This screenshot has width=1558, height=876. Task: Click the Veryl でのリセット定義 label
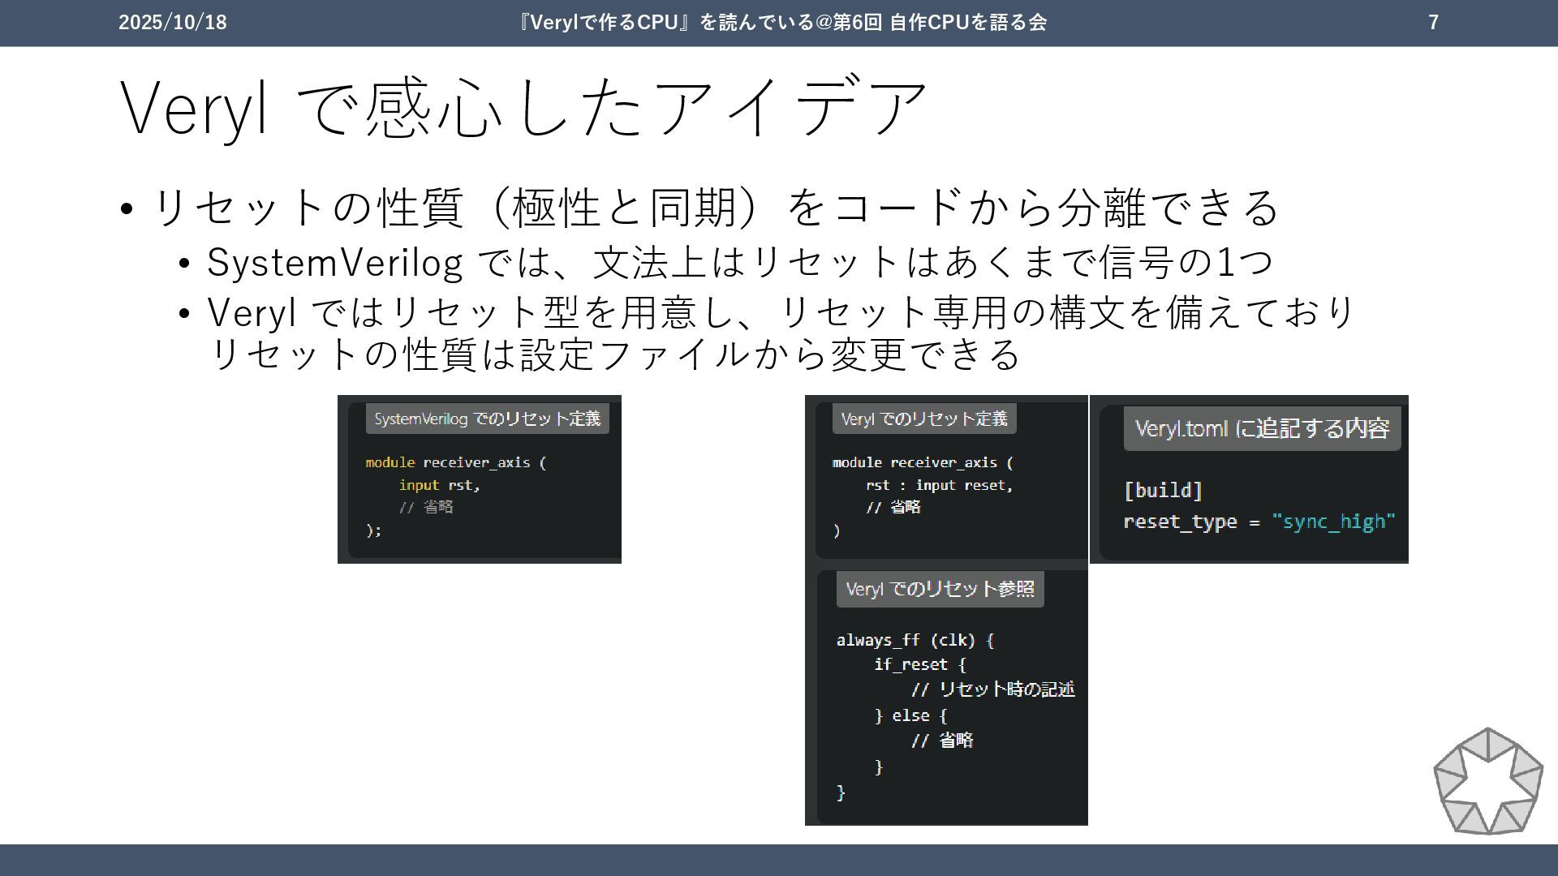(923, 419)
